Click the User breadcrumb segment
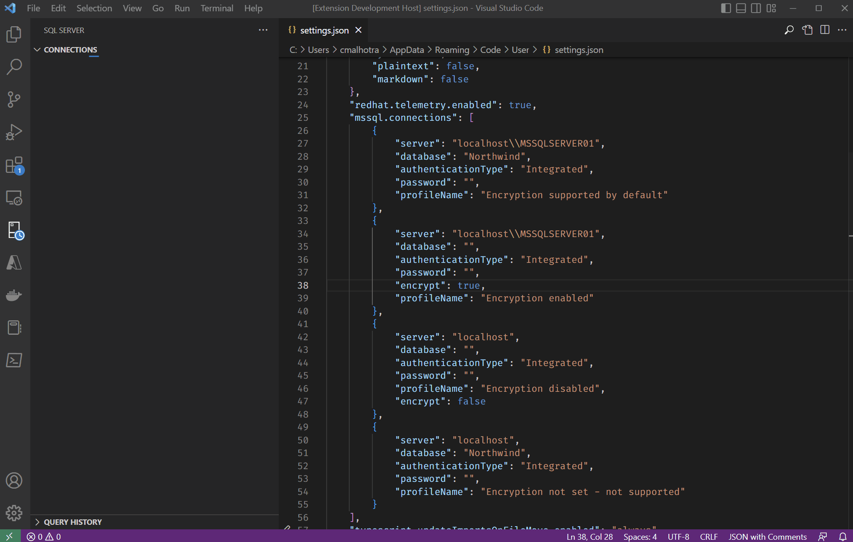Viewport: 853px width, 542px height. [x=520, y=50]
